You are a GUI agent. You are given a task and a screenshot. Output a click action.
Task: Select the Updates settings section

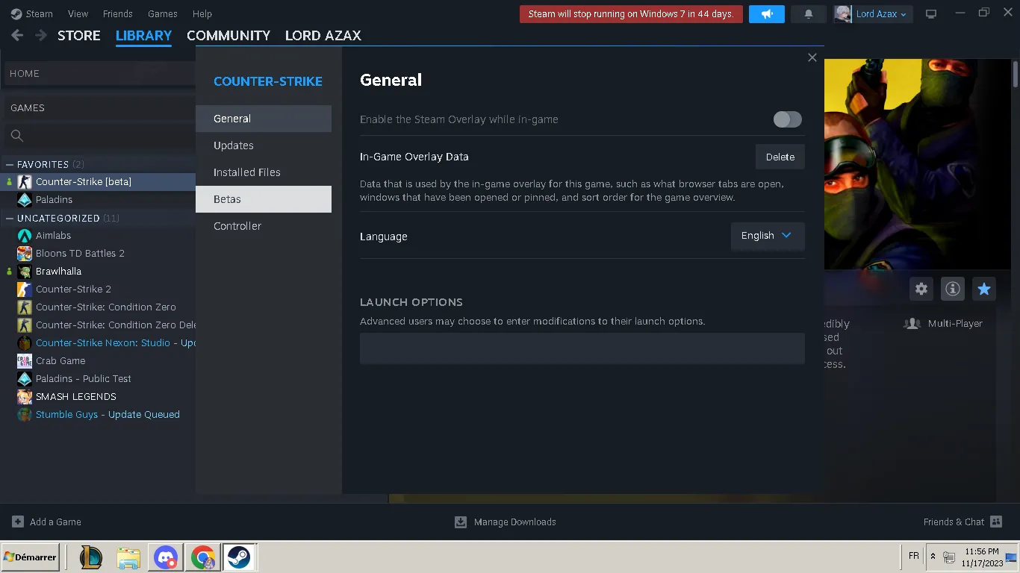pyautogui.click(x=264, y=145)
